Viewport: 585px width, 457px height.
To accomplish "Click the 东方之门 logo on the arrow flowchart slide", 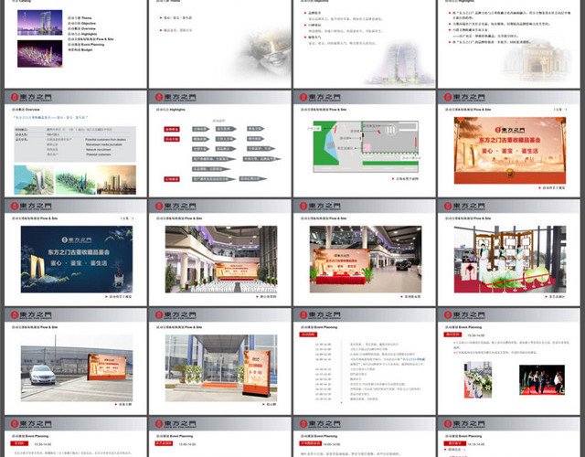I will click(x=175, y=98).
